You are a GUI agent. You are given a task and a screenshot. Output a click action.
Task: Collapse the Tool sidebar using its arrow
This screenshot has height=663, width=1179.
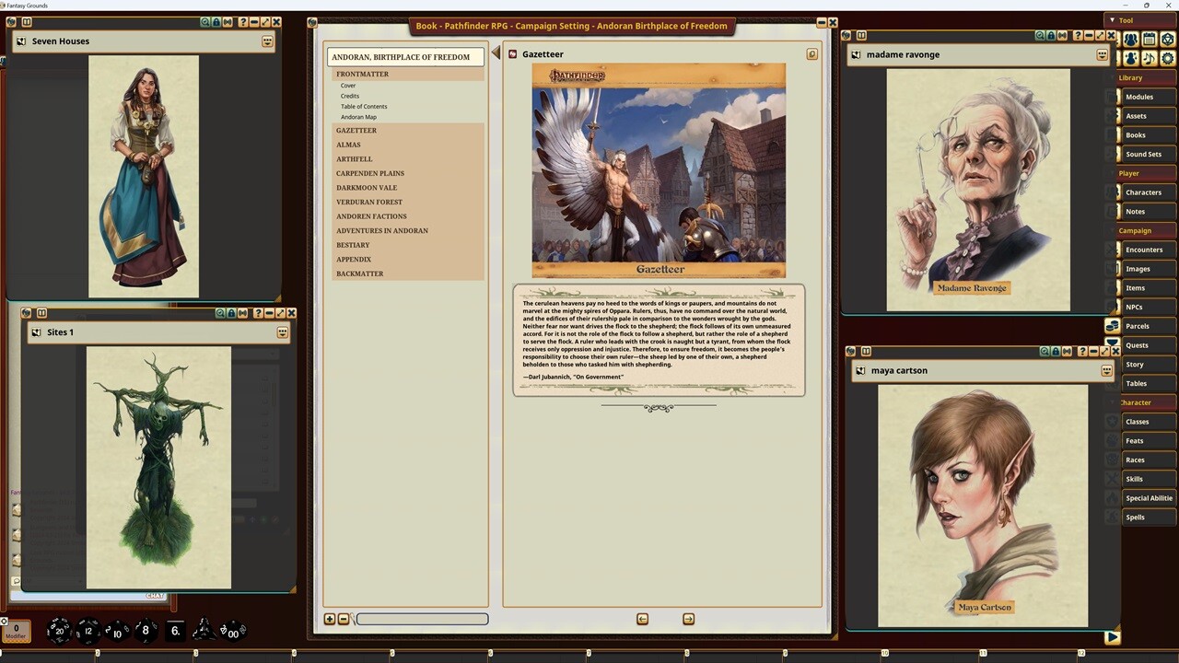coord(1113,19)
